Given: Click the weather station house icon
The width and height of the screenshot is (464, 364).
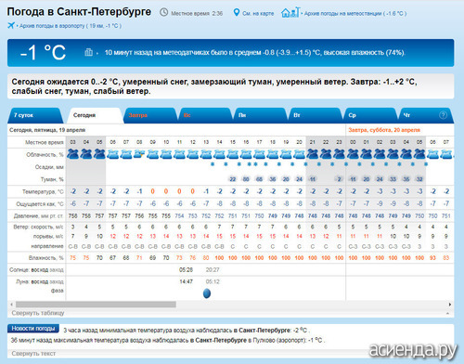Looking at the screenshot, I should coord(290,12).
